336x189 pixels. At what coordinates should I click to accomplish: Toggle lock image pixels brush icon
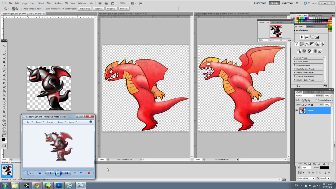tap(306, 105)
